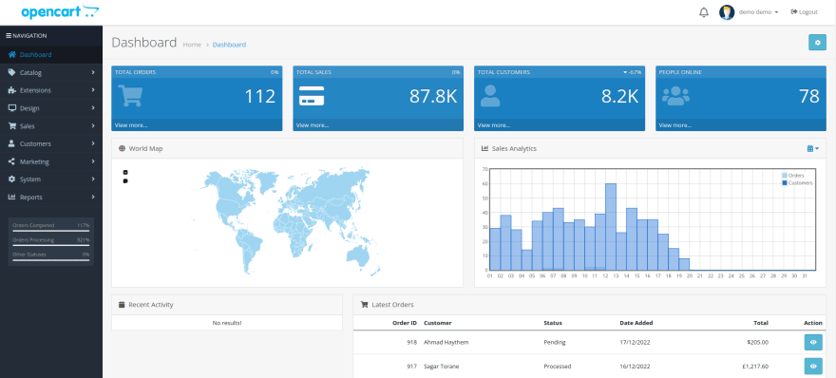The width and height of the screenshot is (836, 378).
Task: Click the 87.8K total sales value
Action: click(x=433, y=96)
